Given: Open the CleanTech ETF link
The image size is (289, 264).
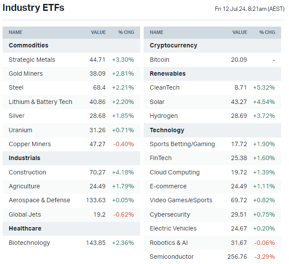Looking at the screenshot, I should click(x=165, y=87).
